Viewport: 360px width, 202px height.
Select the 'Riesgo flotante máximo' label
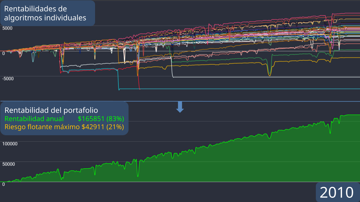(42, 127)
